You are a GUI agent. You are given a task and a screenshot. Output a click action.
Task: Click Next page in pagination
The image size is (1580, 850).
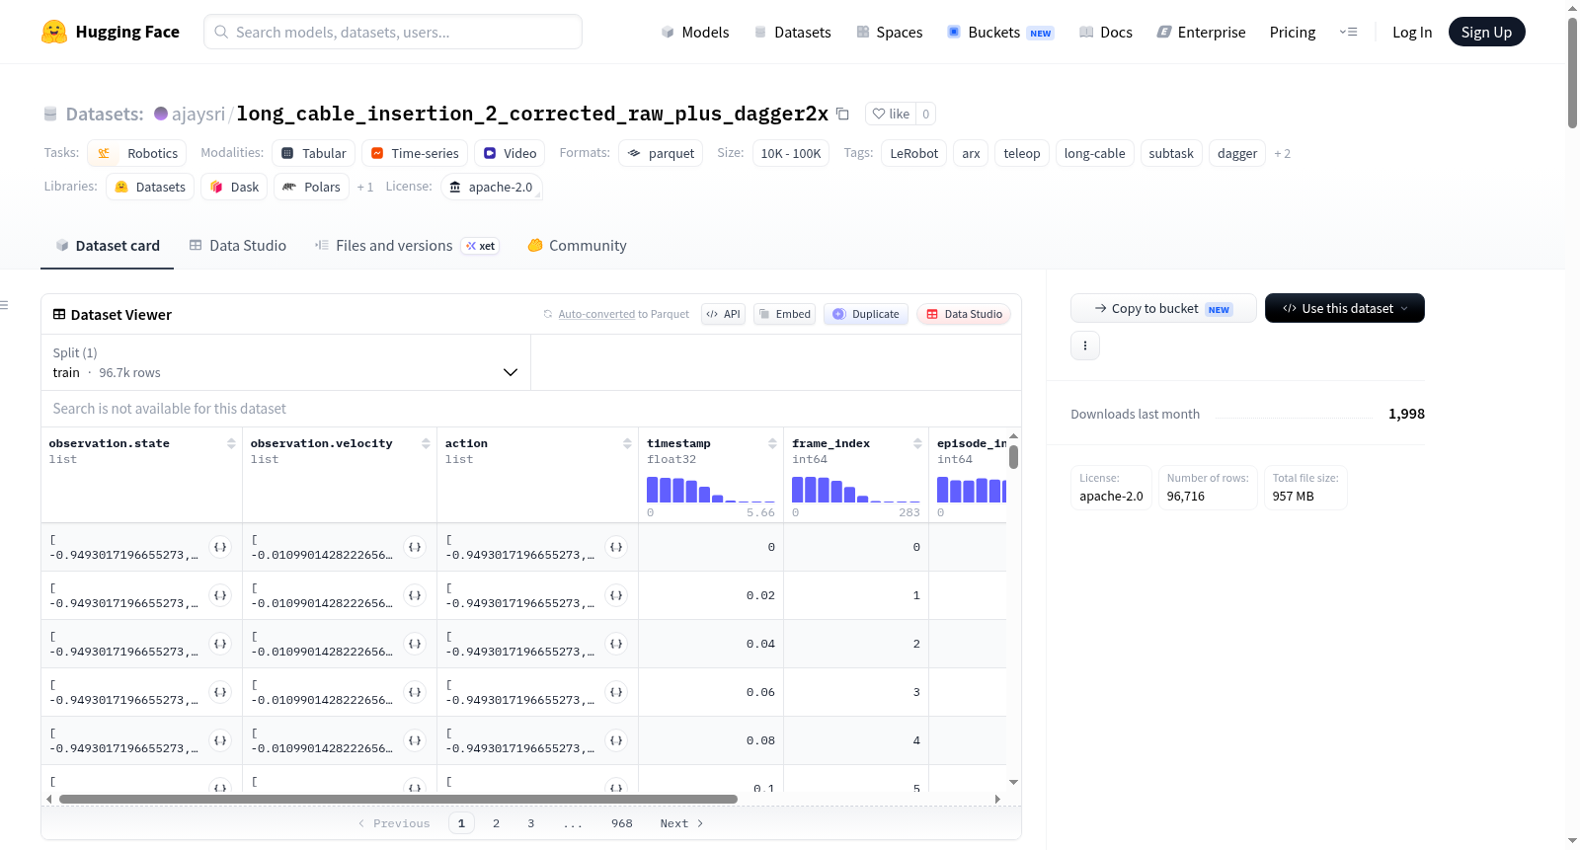coord(681,823)
